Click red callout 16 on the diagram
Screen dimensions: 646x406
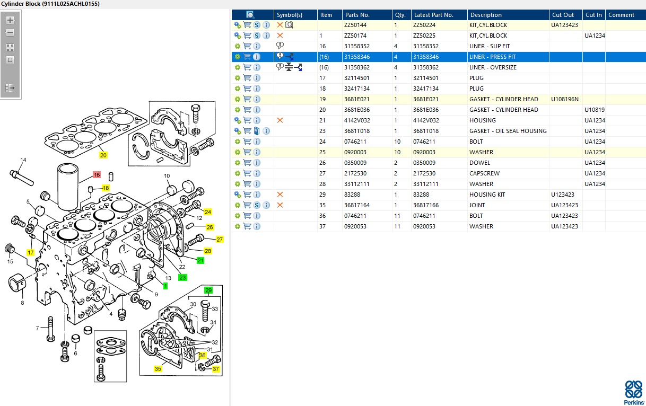click(97, 175)
